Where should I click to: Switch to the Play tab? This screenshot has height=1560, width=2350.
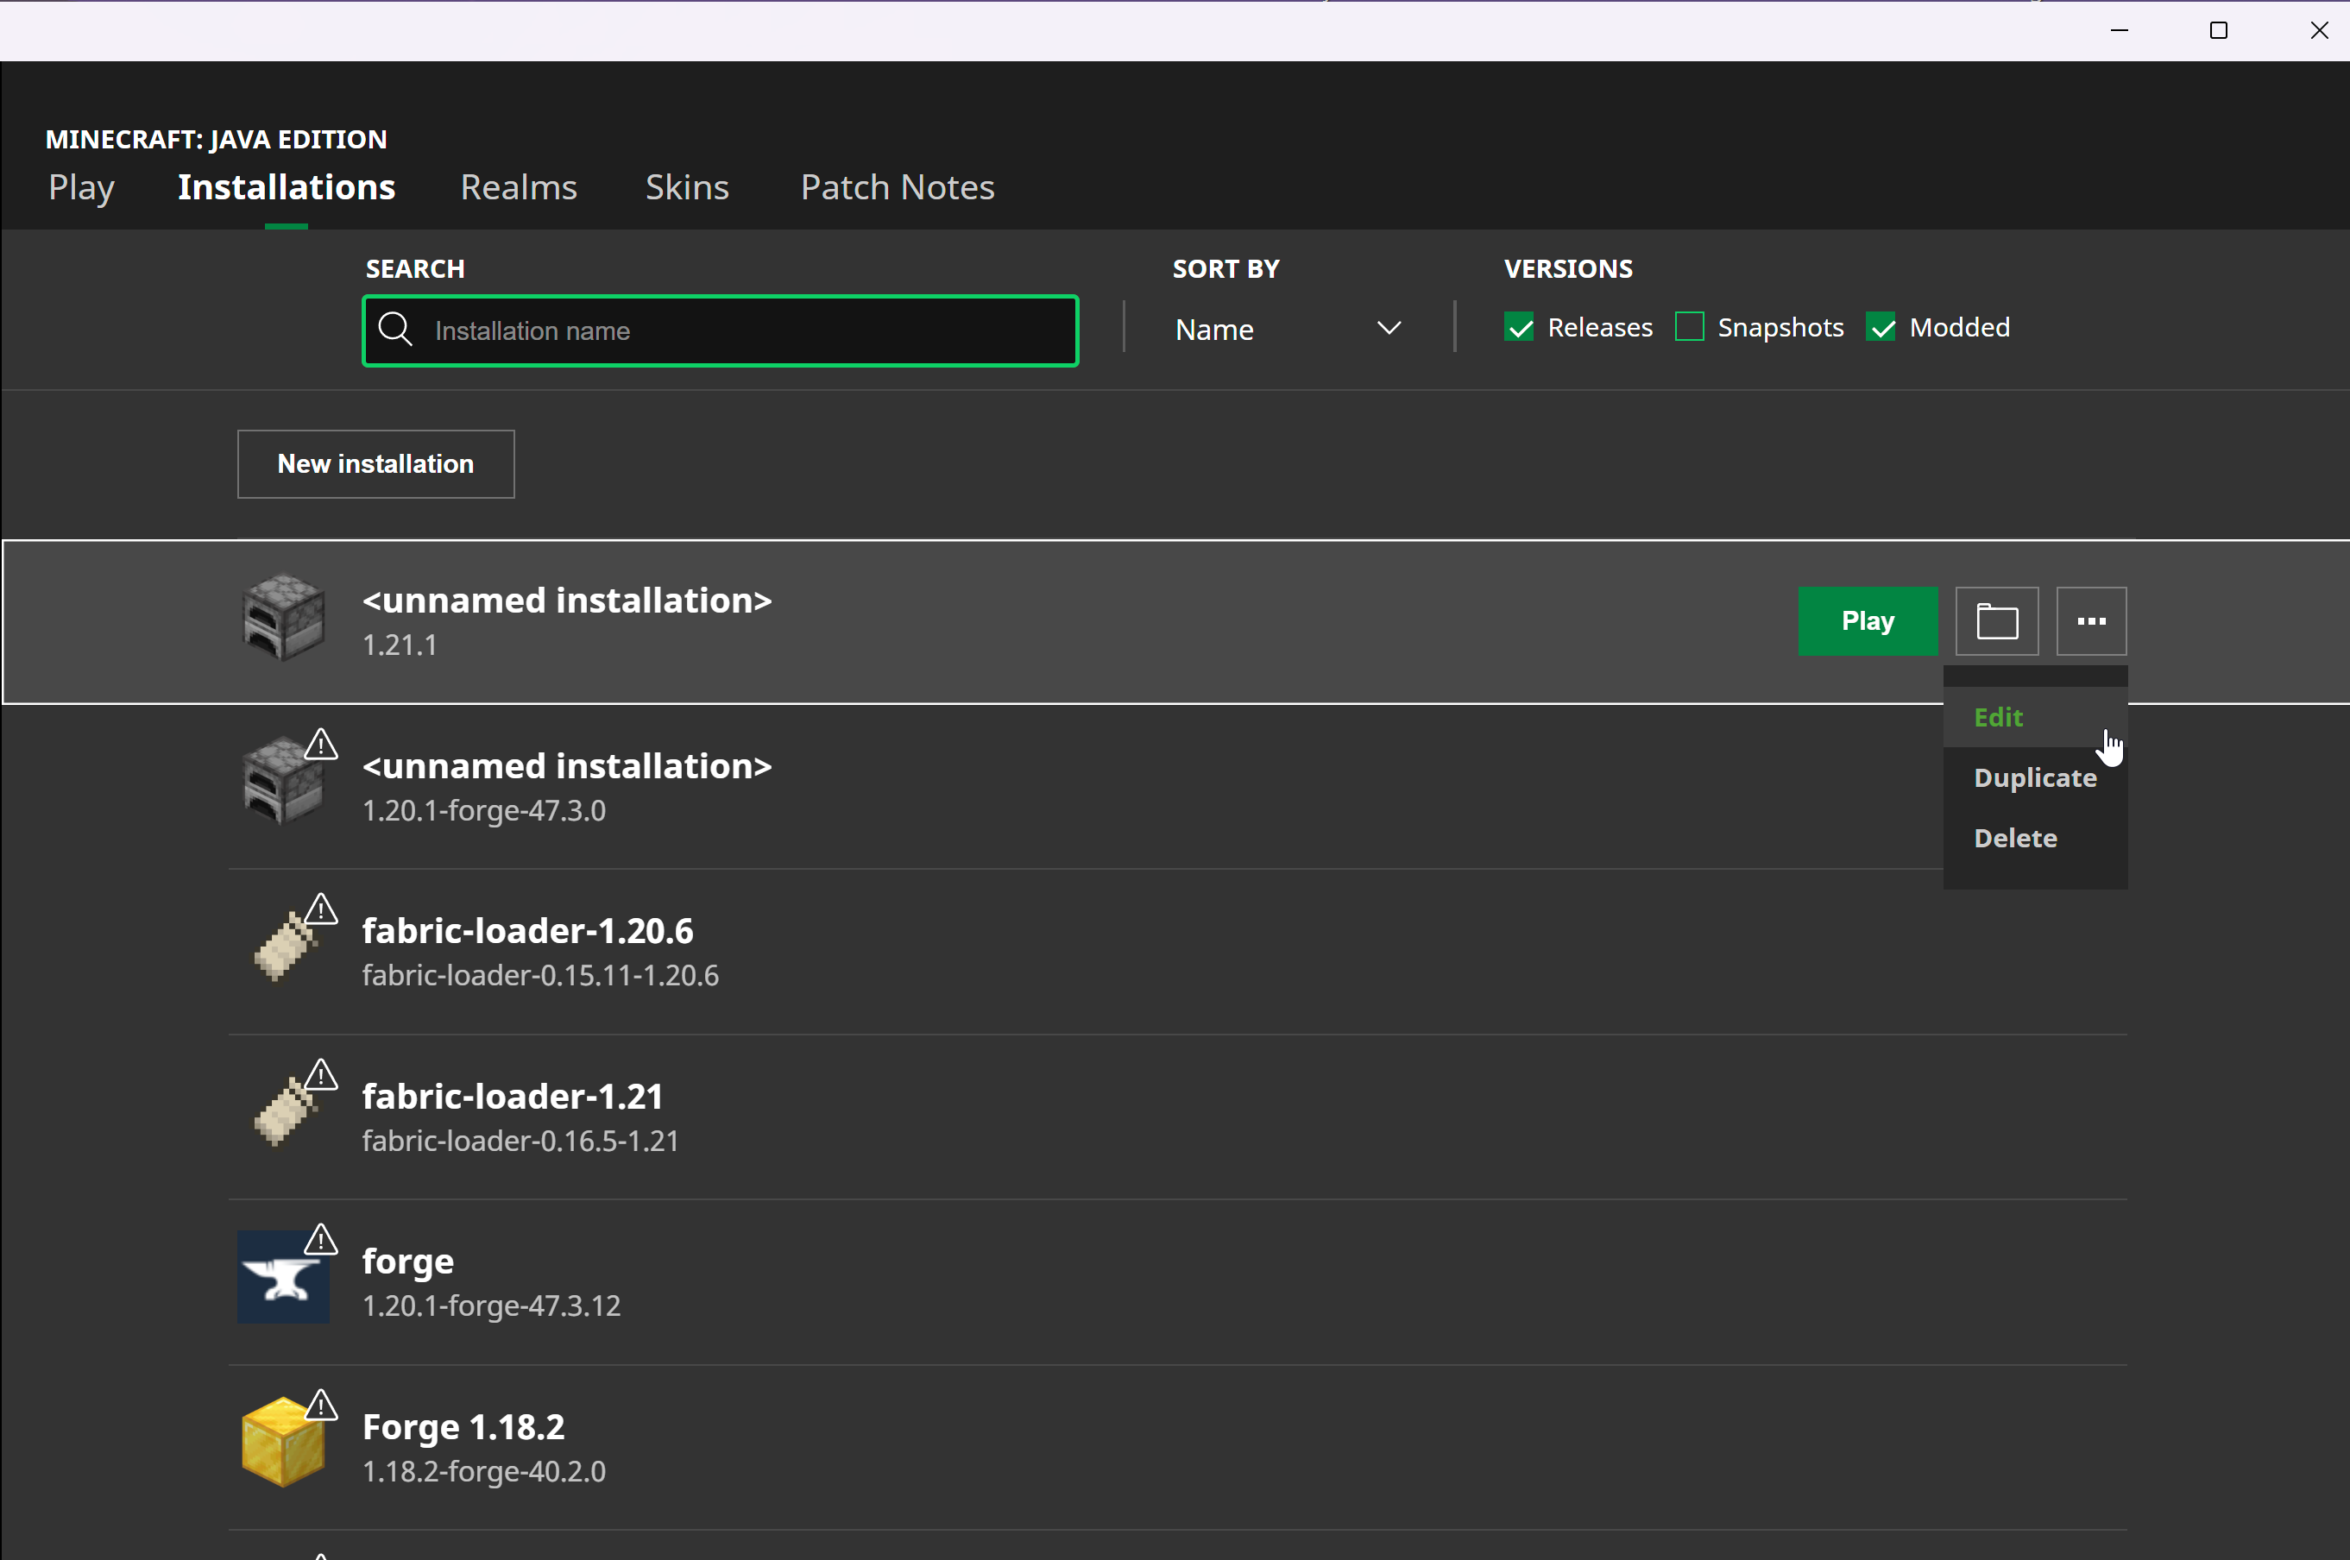click(82, 187)
